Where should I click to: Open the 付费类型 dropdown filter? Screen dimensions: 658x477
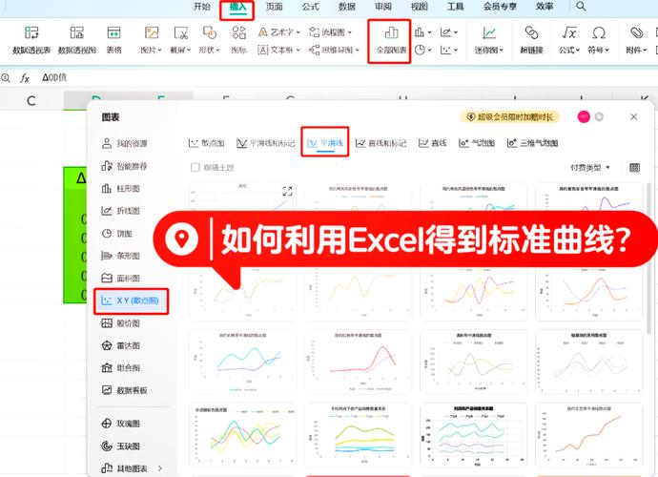click(589, 168)
